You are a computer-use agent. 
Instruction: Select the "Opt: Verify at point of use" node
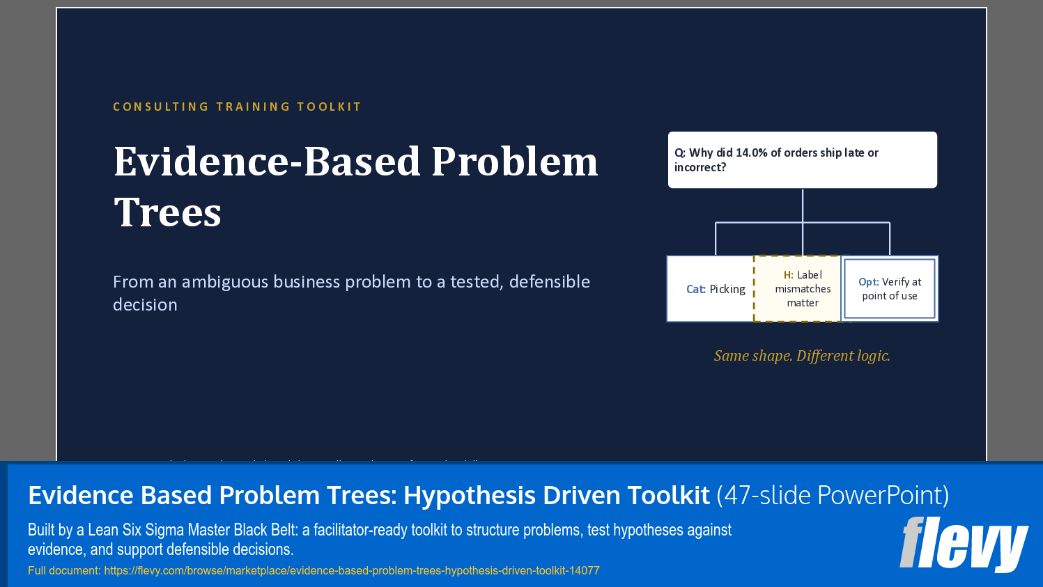coord(890,289)
